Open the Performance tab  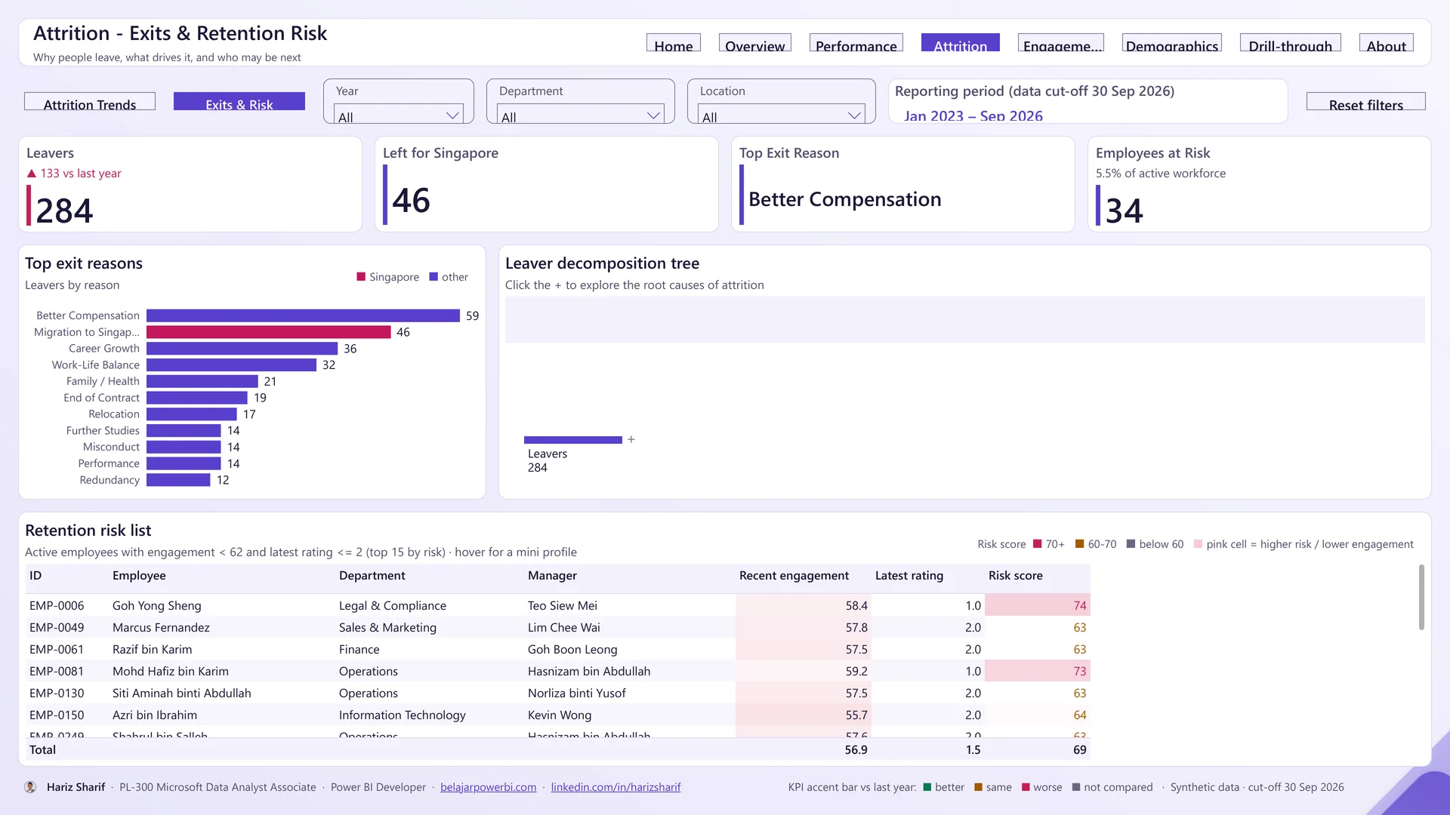(856, 43)
